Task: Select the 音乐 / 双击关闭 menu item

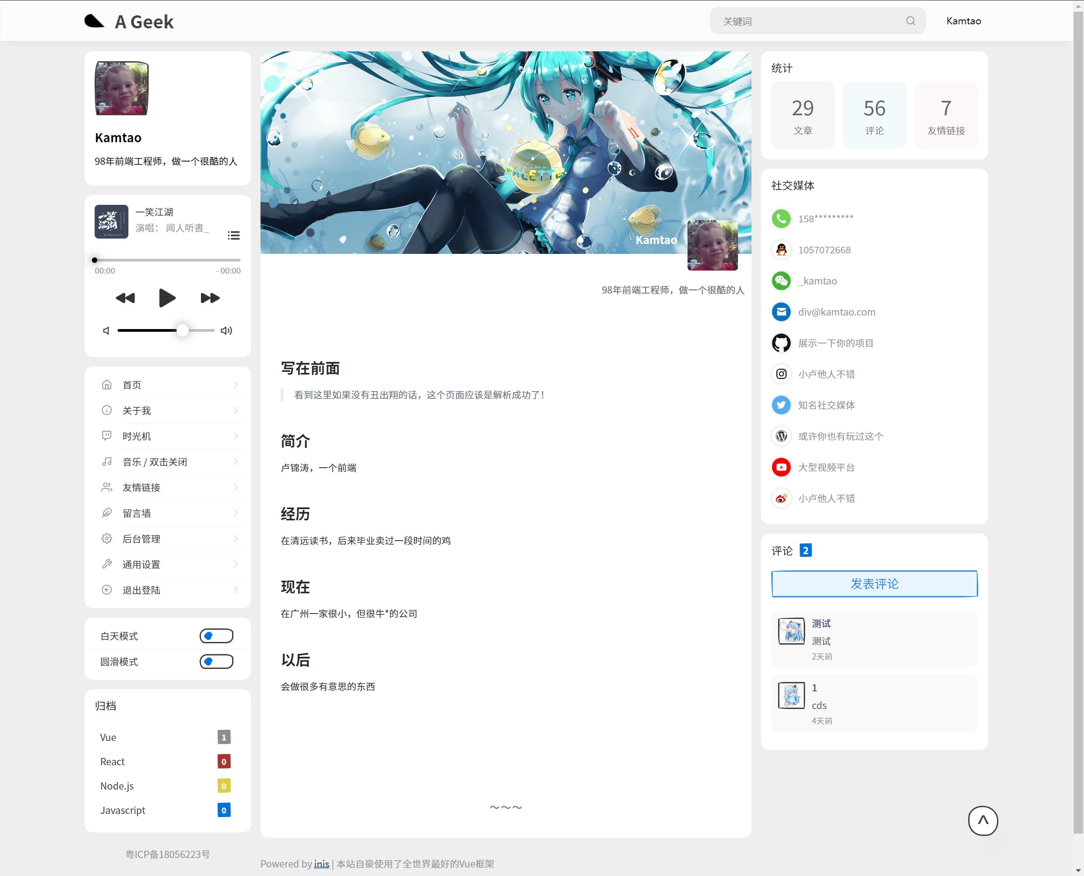Action: click(168, 462)
